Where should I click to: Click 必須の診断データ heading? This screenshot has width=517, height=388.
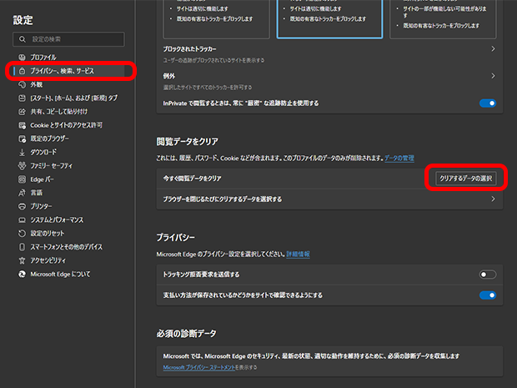click(186, 334)
